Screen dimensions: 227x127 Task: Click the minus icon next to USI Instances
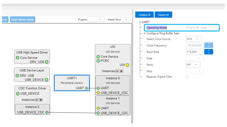(x=117, y=71)
